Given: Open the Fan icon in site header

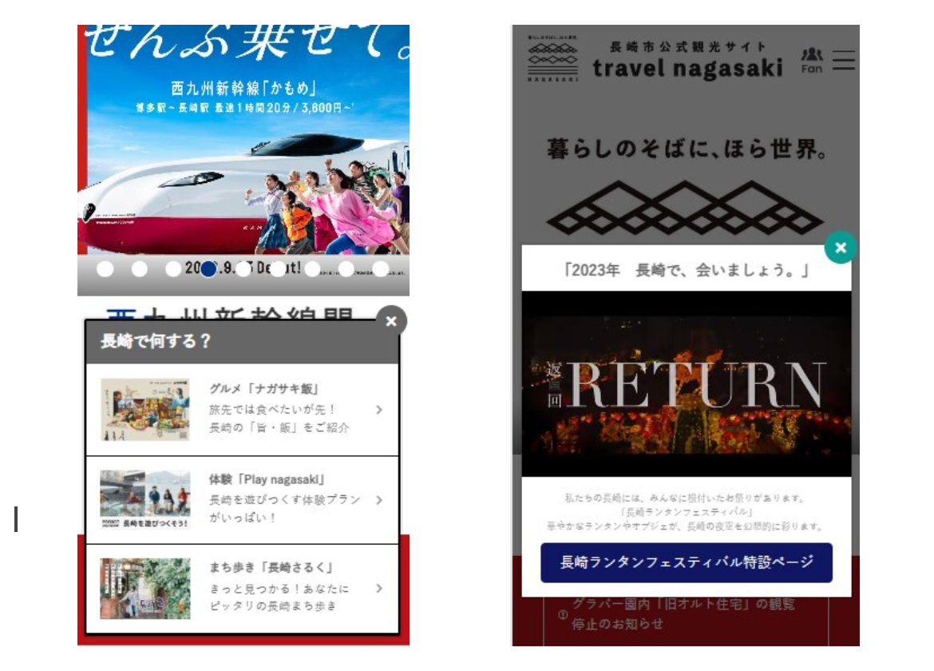Looking at the screenshot, I should pos(811,61).
